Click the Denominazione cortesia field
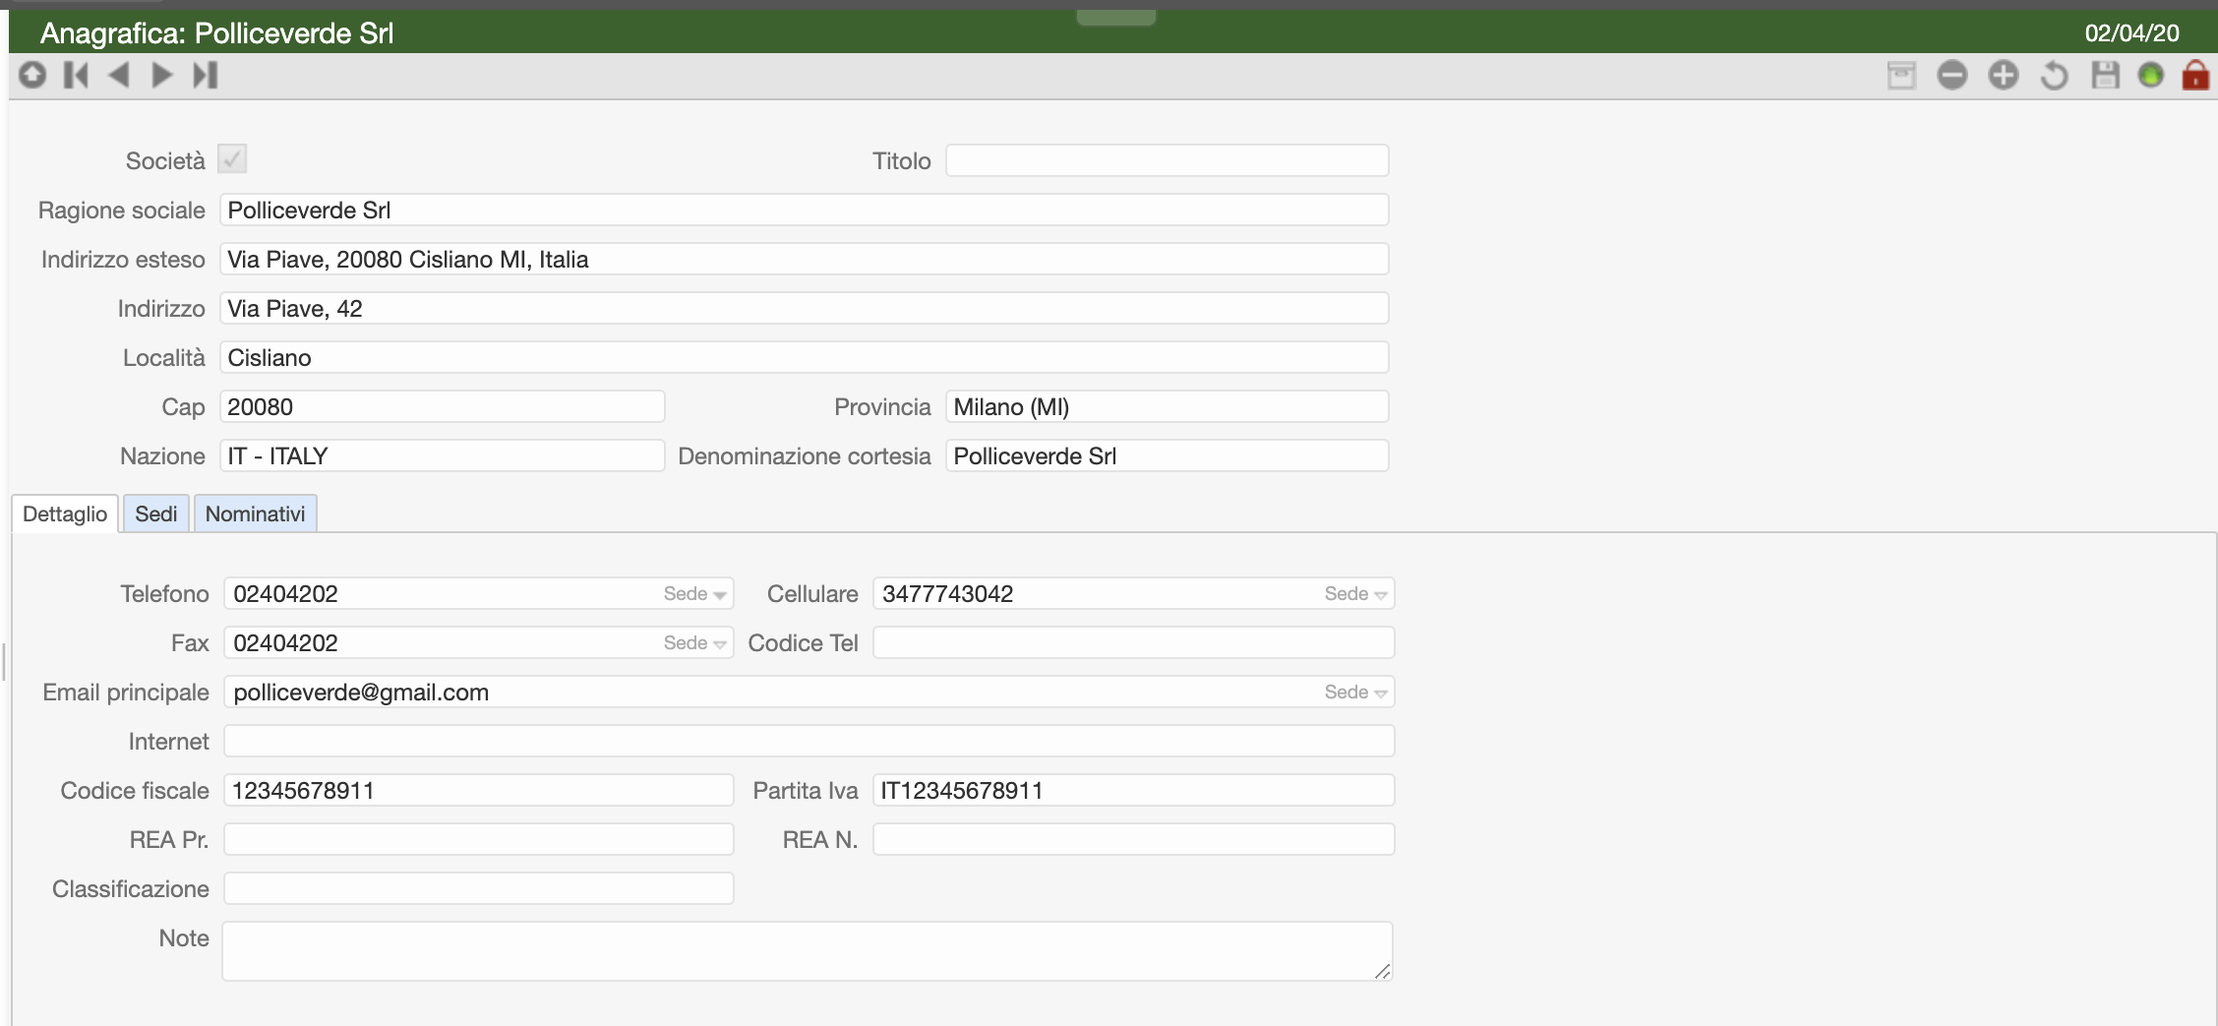2218x1026 pixels. point(1168,455)
